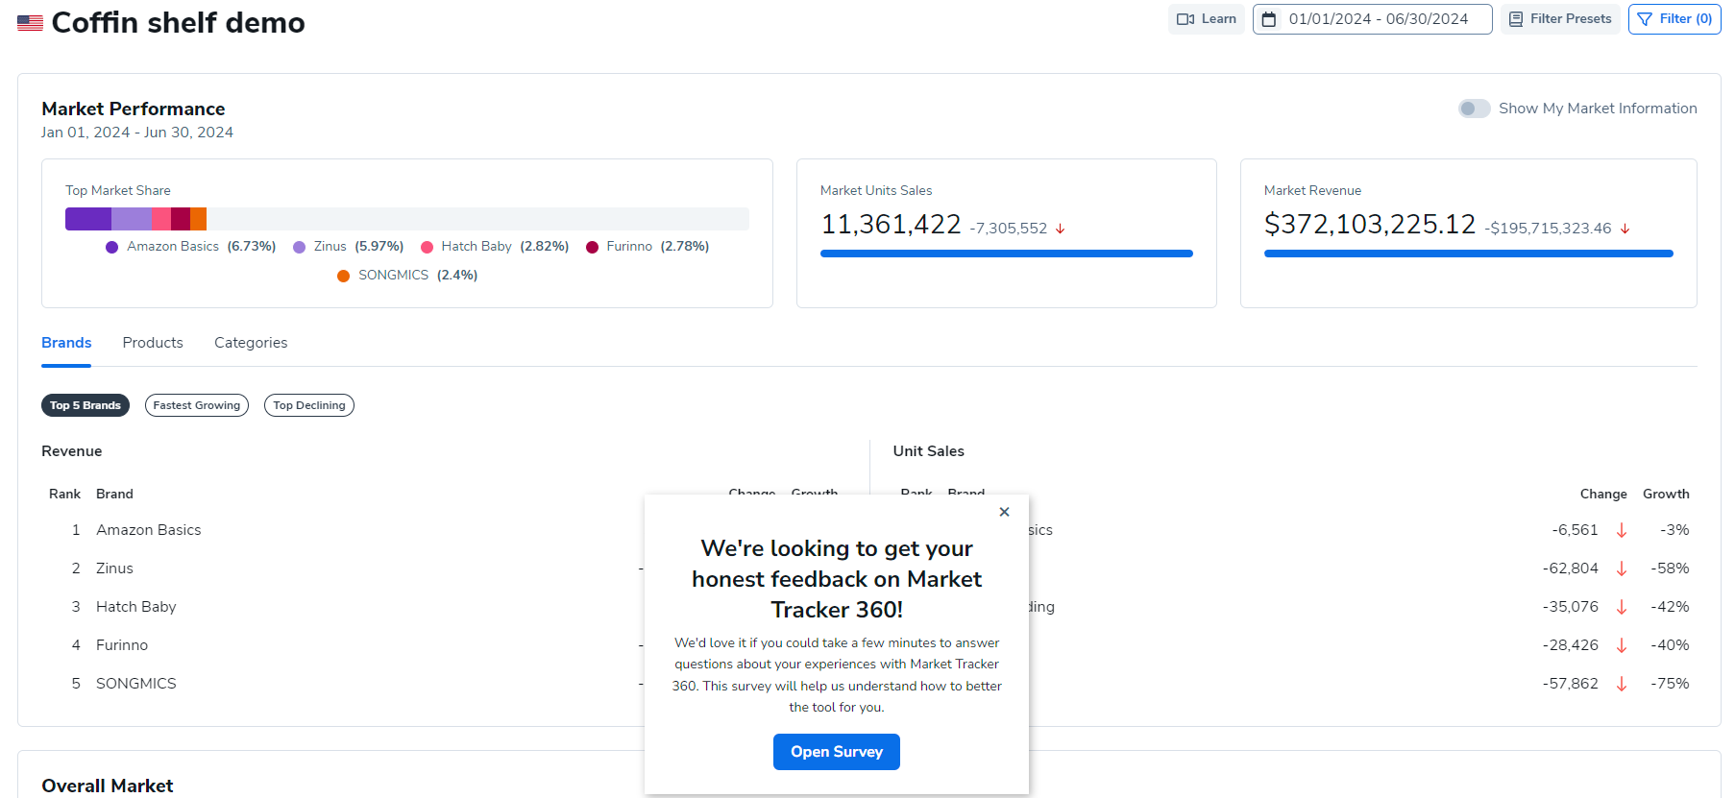Image resolution: width=1735 pixels, height=798 pixels.
Task: Toggle Show My Market Information switch
Action: [1474, 109]
